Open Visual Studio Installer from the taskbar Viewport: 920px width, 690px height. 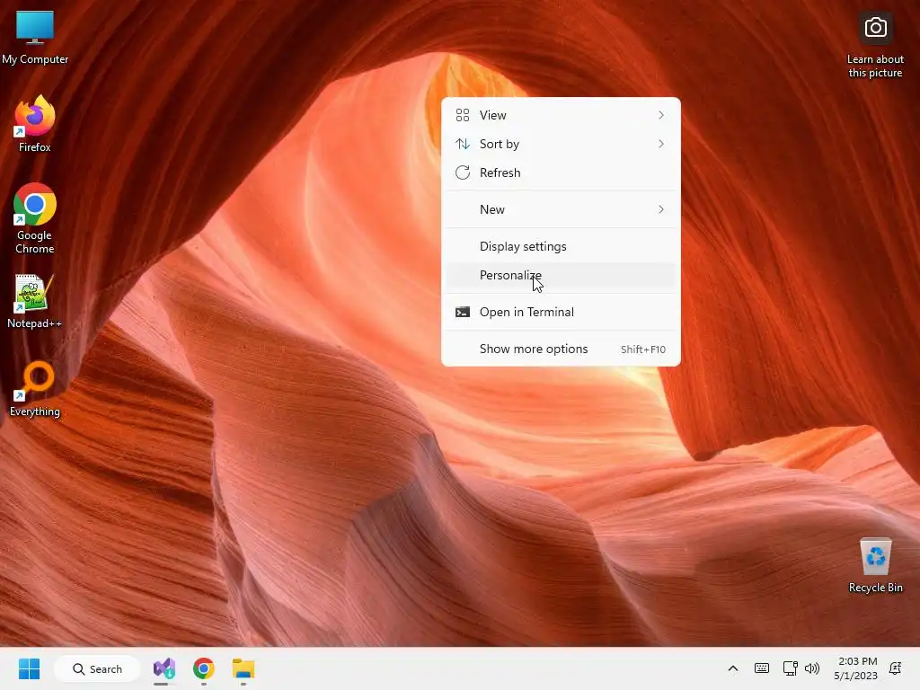pos(164,668)
